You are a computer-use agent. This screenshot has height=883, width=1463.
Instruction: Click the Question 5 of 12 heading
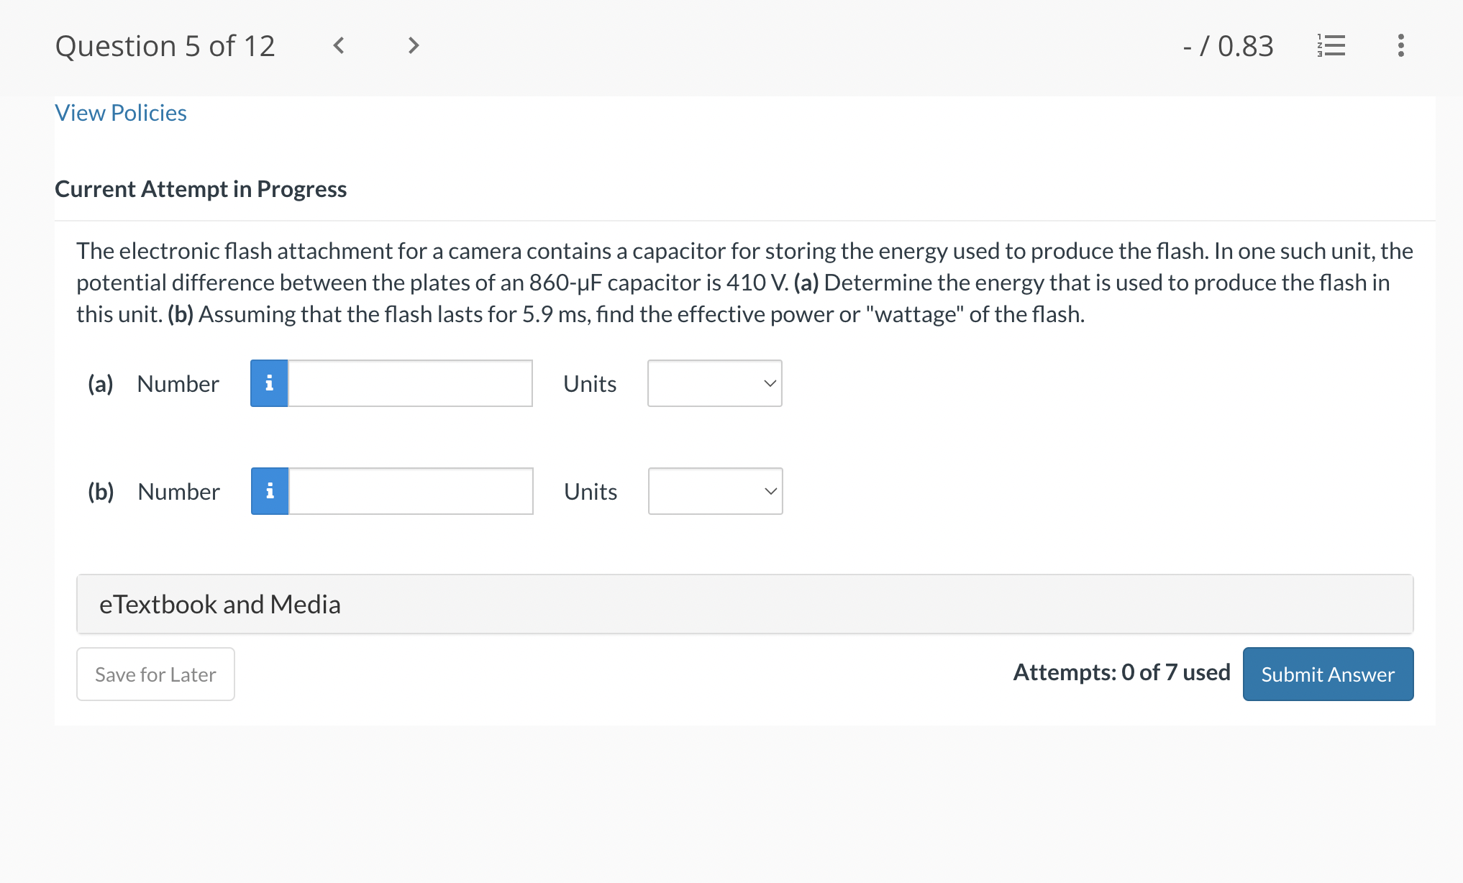tap(165, 46)
